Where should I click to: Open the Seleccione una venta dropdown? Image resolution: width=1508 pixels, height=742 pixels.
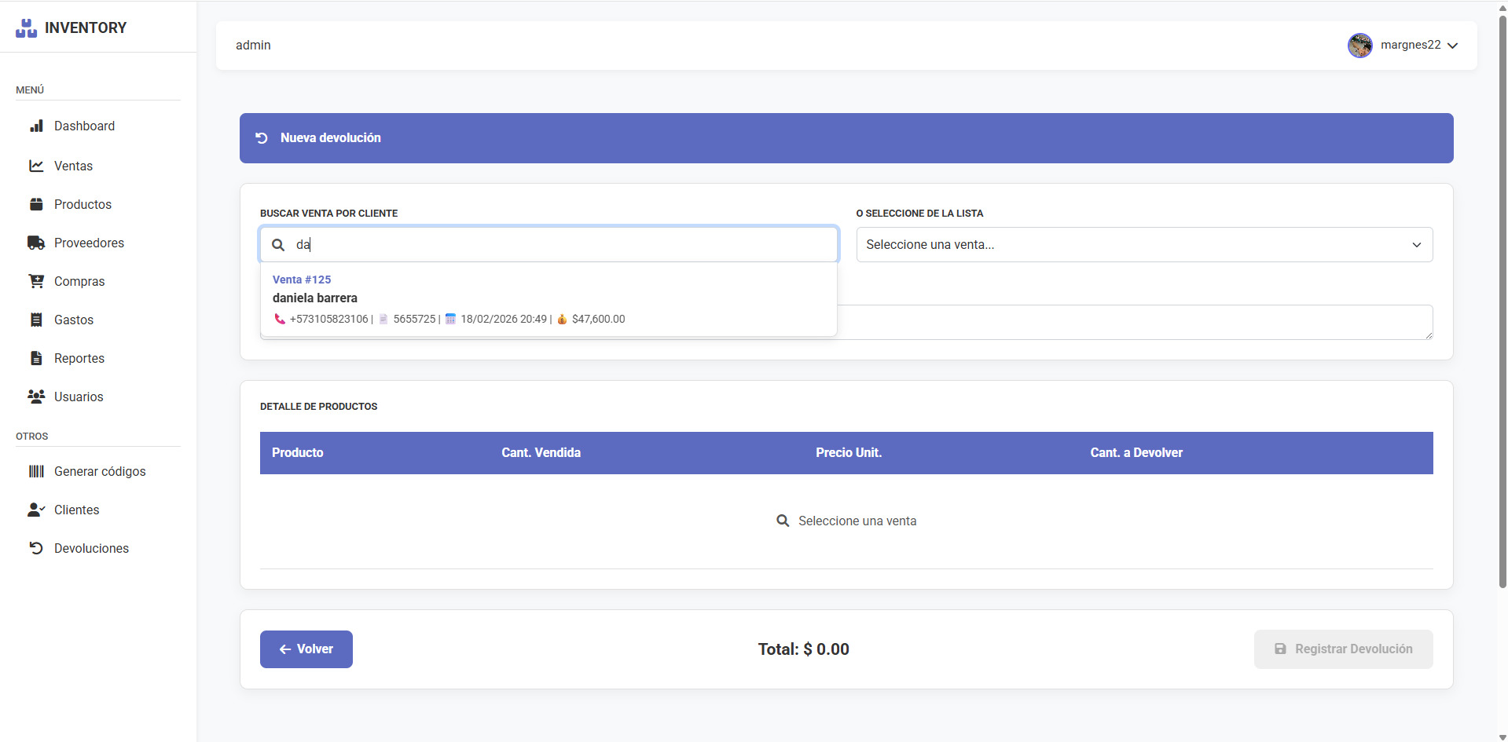[x=1143, y=245]
